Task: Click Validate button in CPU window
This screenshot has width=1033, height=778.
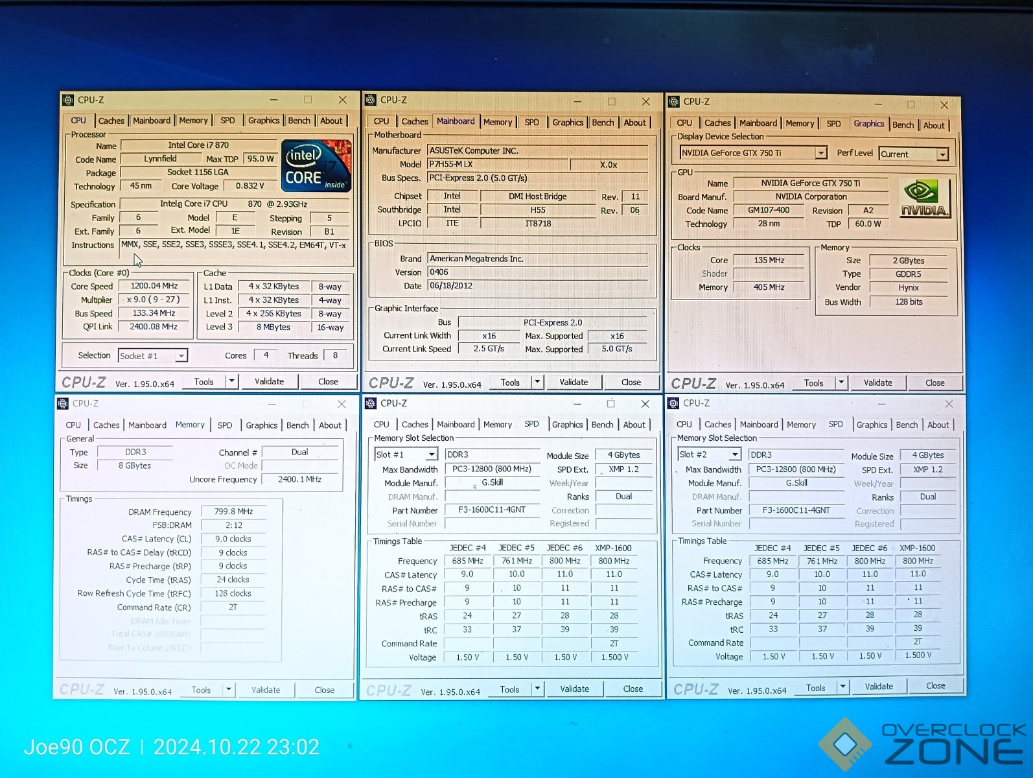Action: coord(269,381)
